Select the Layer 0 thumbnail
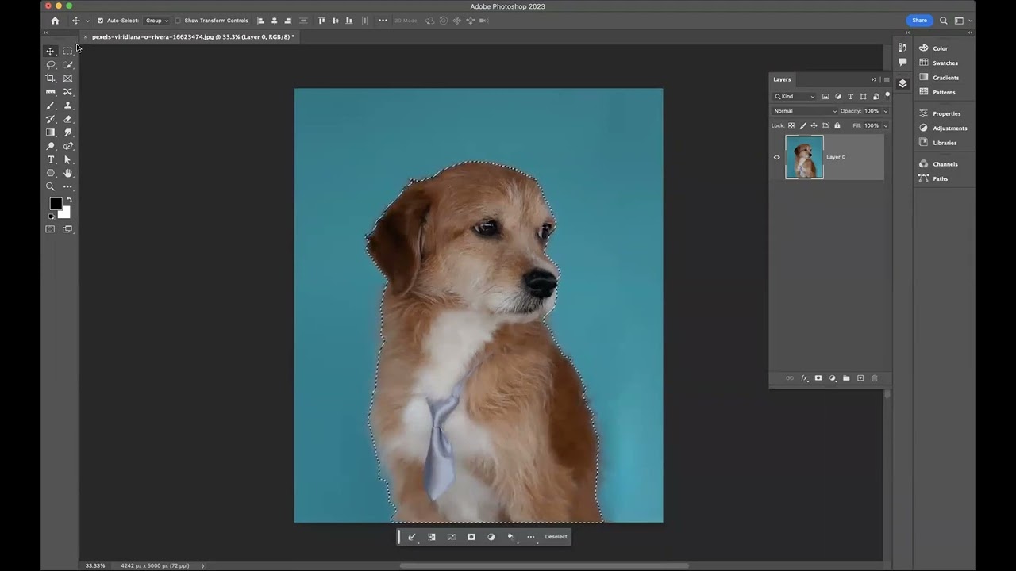The width and height of the screenshot is (1016, 571). (804, 157)
